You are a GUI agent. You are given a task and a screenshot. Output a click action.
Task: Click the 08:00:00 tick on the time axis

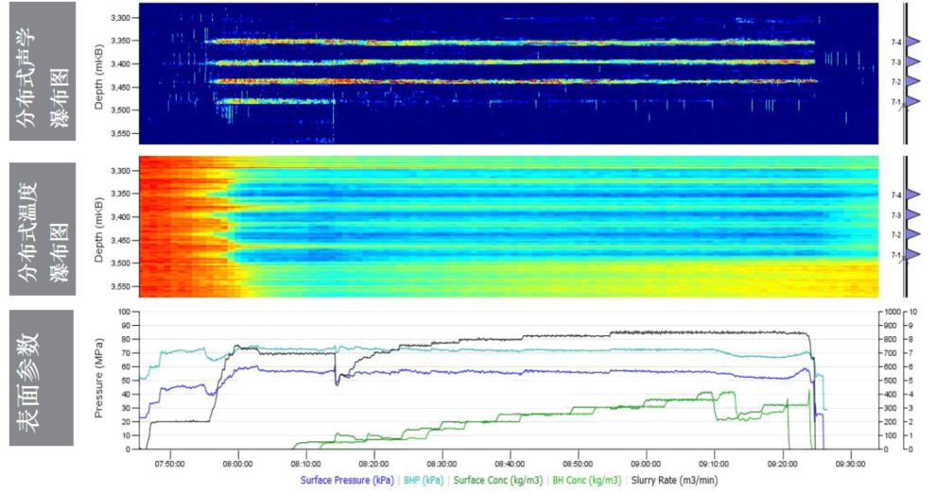(237, 464)
